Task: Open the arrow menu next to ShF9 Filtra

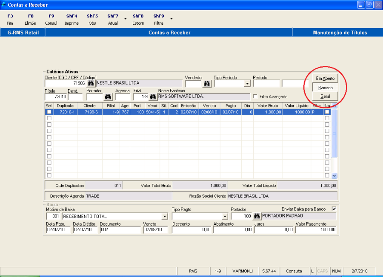Action: coord(171,19)
